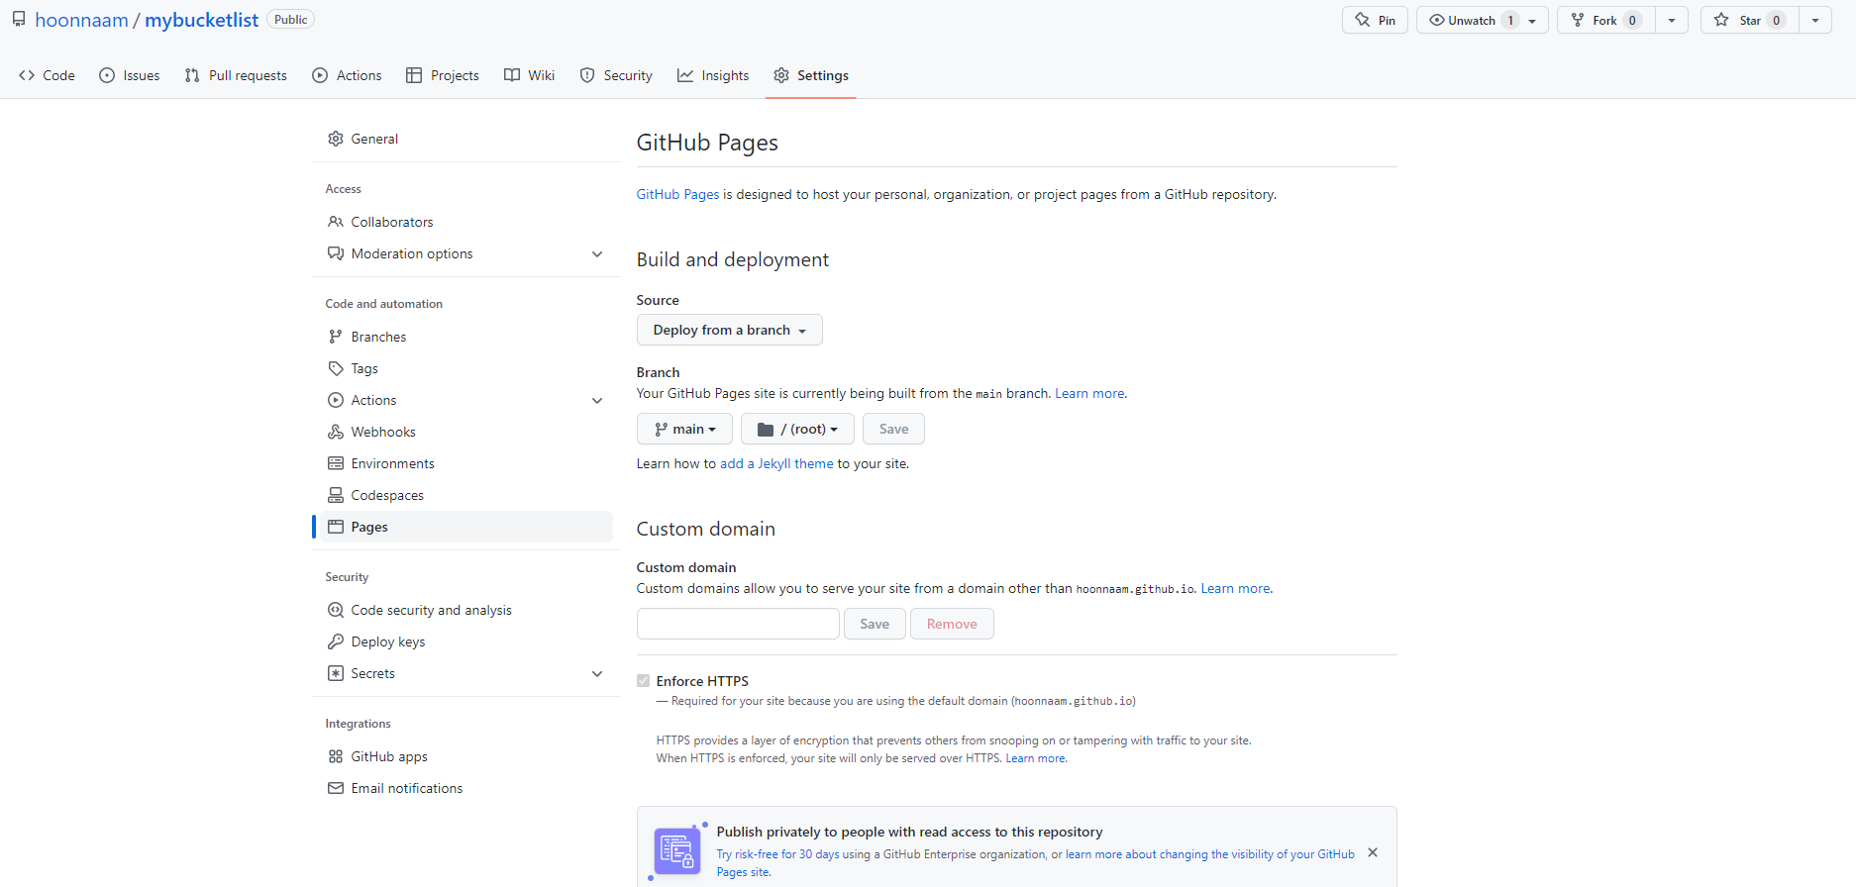Open General settings in the sidebar
1856x887 pixels.
(x=466, y=139)
